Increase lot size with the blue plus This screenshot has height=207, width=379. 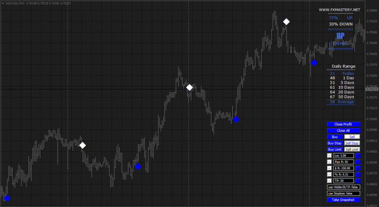(358, 156)
